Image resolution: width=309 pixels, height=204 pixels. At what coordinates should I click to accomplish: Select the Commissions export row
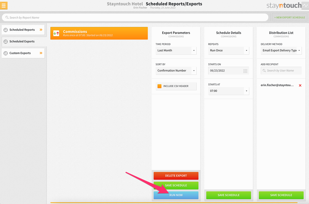99,33
